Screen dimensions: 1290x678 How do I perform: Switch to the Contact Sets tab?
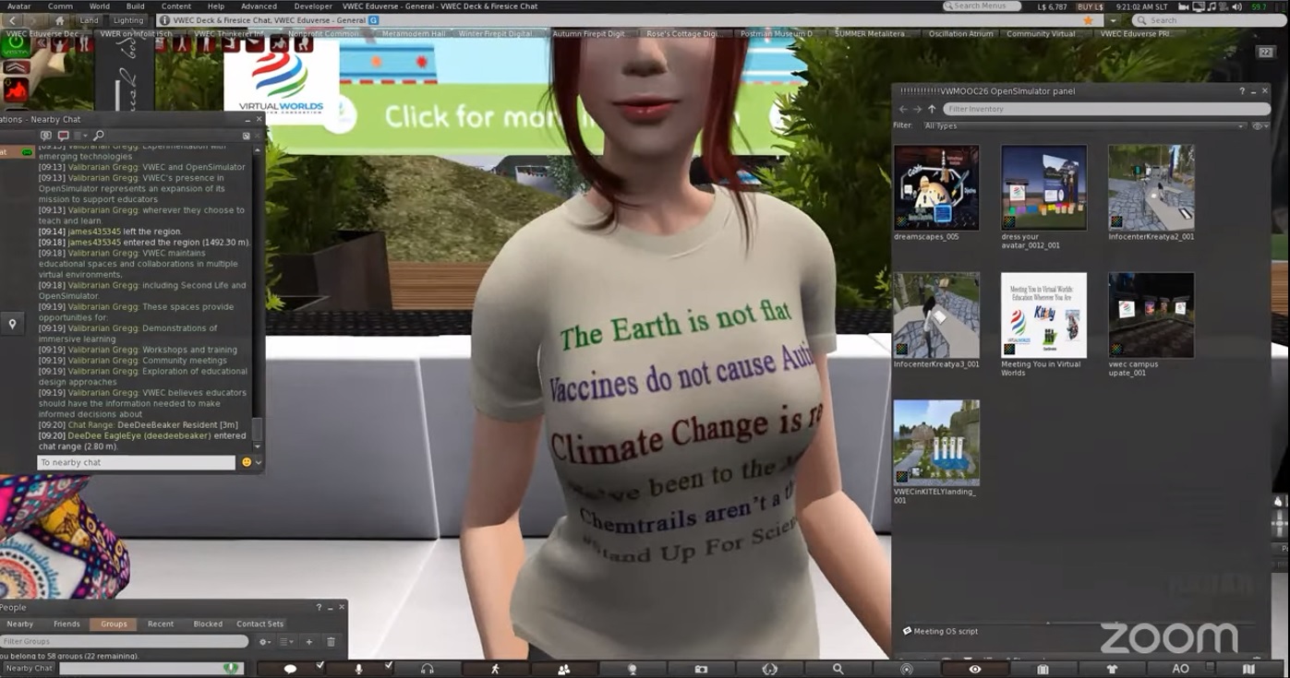260,624
